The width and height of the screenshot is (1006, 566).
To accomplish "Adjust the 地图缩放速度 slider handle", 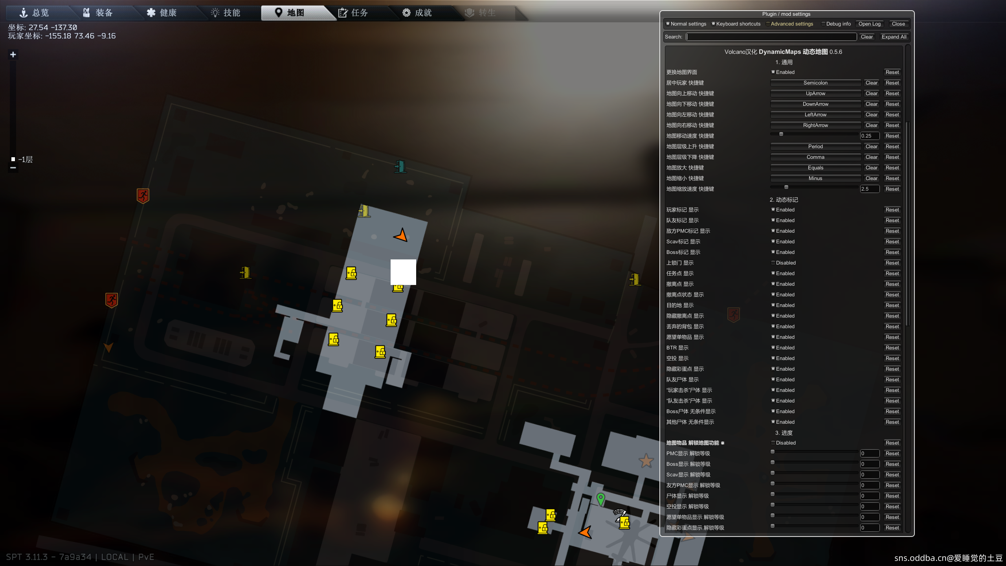I will (x=786, y=187).
